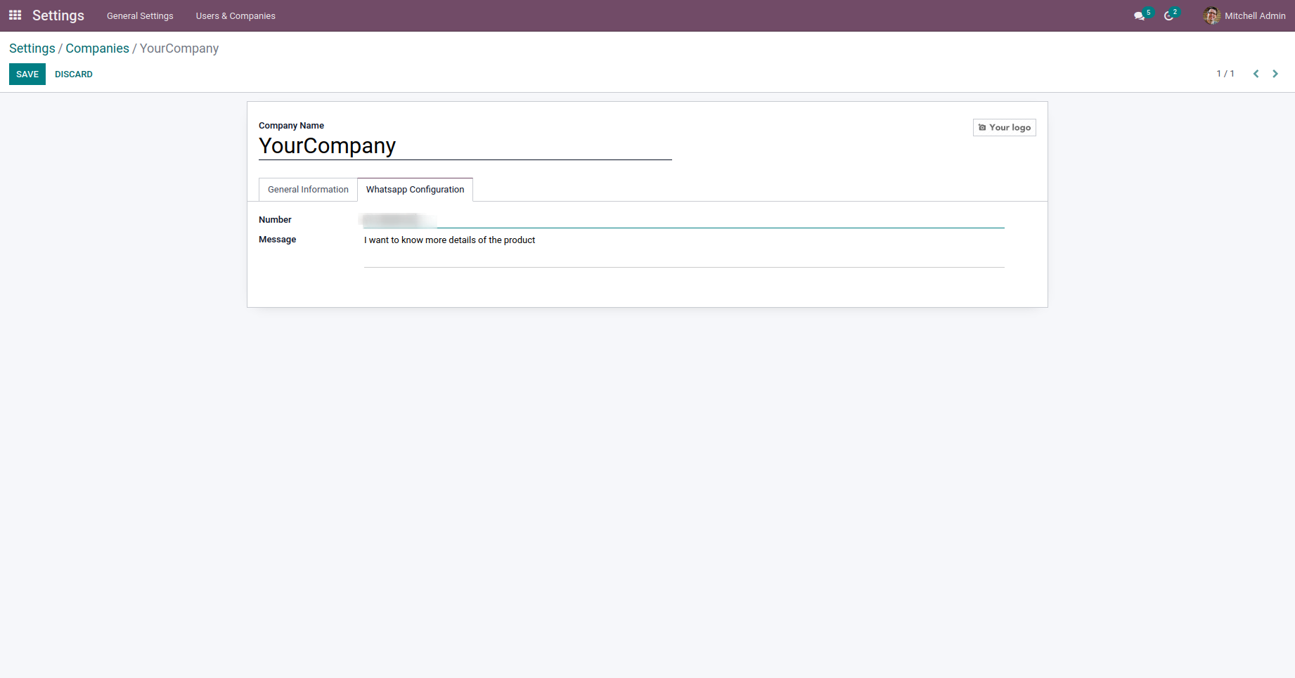Screen dimensions: 1295x678
Task: Go to next record arrow
Action: coord(1275,74)
